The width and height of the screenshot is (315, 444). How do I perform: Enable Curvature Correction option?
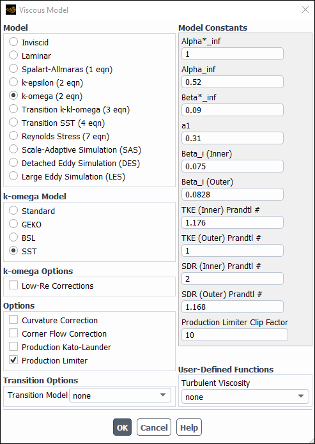click(x=13, y=320)
